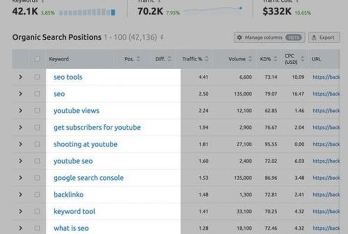
Task: Click the 6,600 volume cell
Action: (x=246, y=77)
